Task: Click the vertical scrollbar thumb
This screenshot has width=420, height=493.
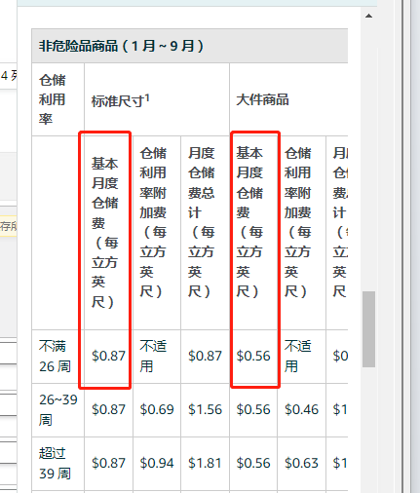Action: pyautogui.click(x=368, y=329)
